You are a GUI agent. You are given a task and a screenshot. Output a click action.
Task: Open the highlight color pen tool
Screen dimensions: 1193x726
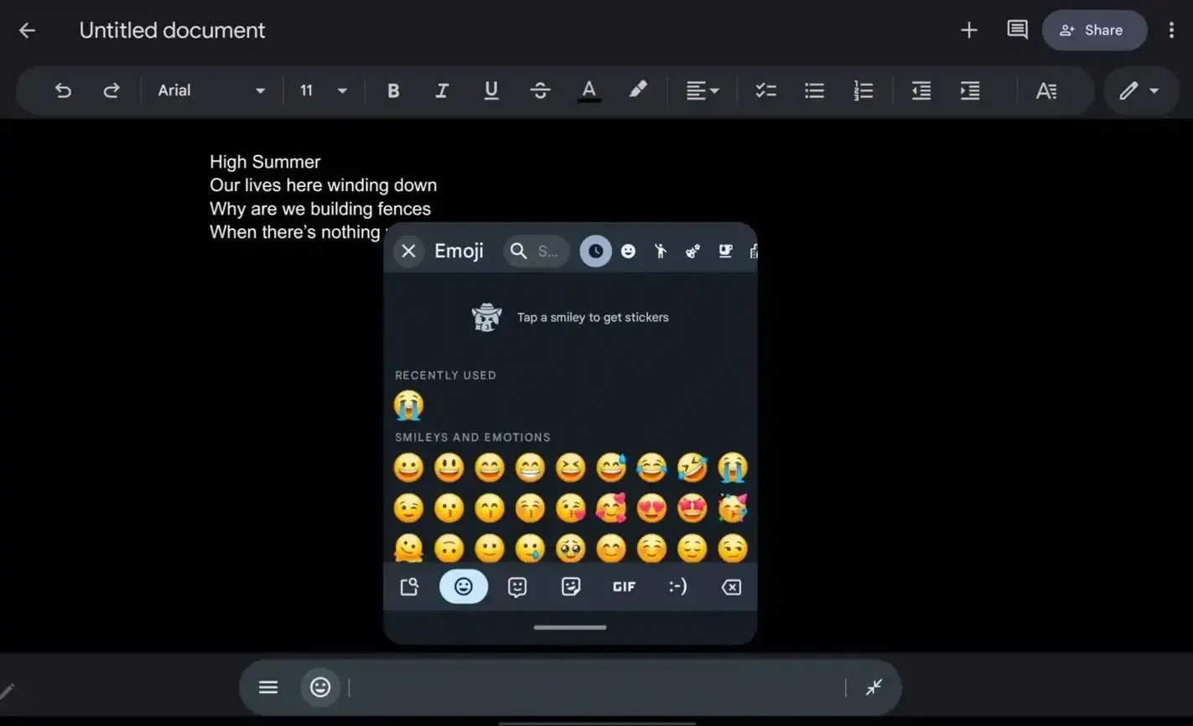638,91
